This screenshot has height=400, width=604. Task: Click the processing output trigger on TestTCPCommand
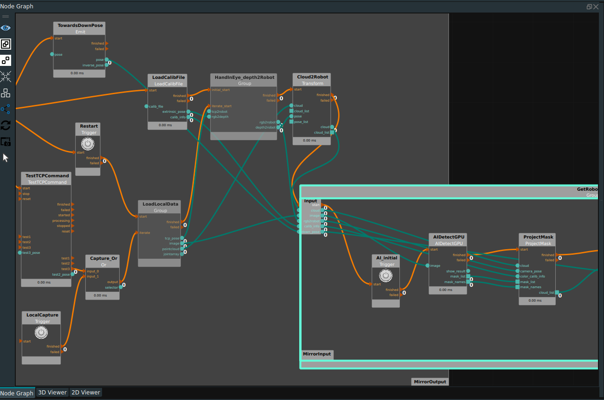coord(72,221)
